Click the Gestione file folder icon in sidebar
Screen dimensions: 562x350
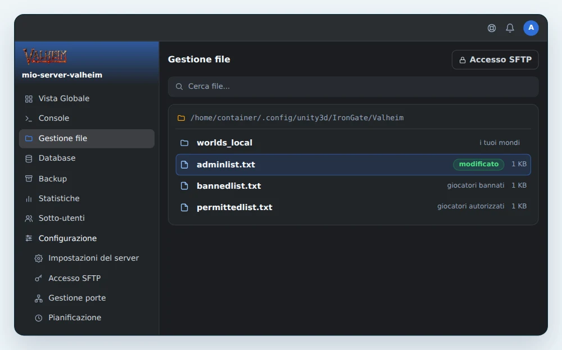[29, 138]
